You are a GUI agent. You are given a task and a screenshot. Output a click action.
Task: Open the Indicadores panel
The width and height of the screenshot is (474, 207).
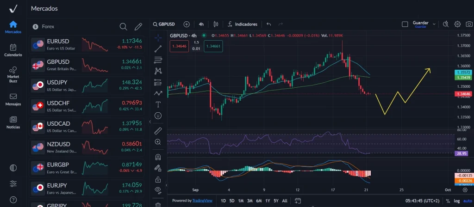coord(242,24)
